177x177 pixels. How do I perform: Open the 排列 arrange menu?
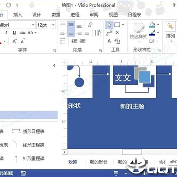pyautogui.click(x=170, y=31)
